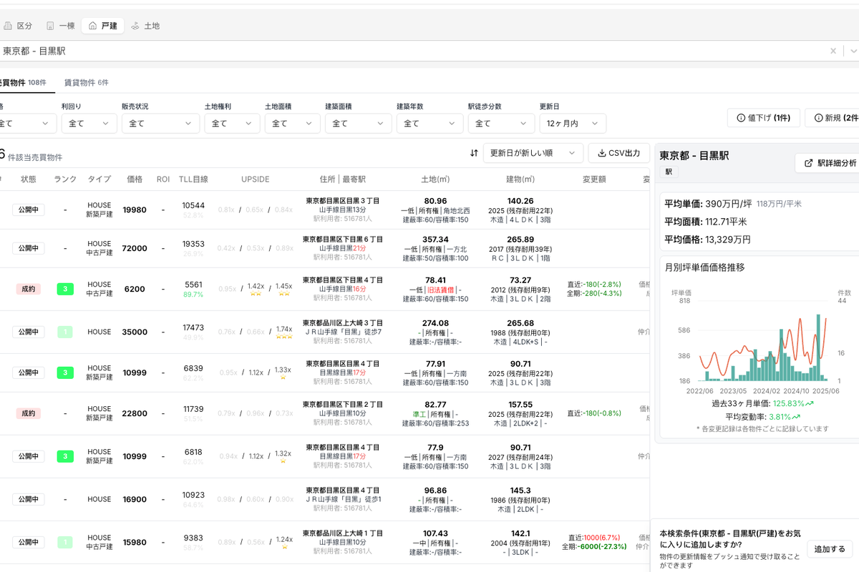The height and width of the screenshot is (572, 859).
Task: Open the 更新日 12ヶ月内 dropdown
Action: pos(573,123)
